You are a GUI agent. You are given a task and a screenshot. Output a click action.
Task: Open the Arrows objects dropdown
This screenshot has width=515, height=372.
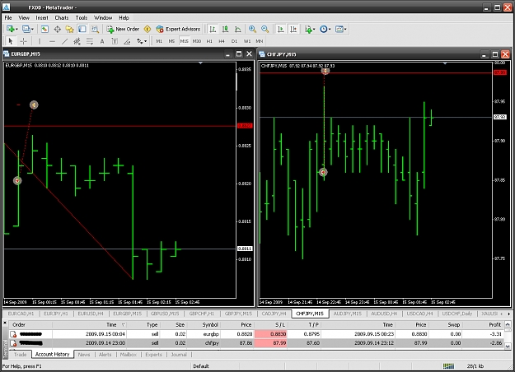coord(142,41)
